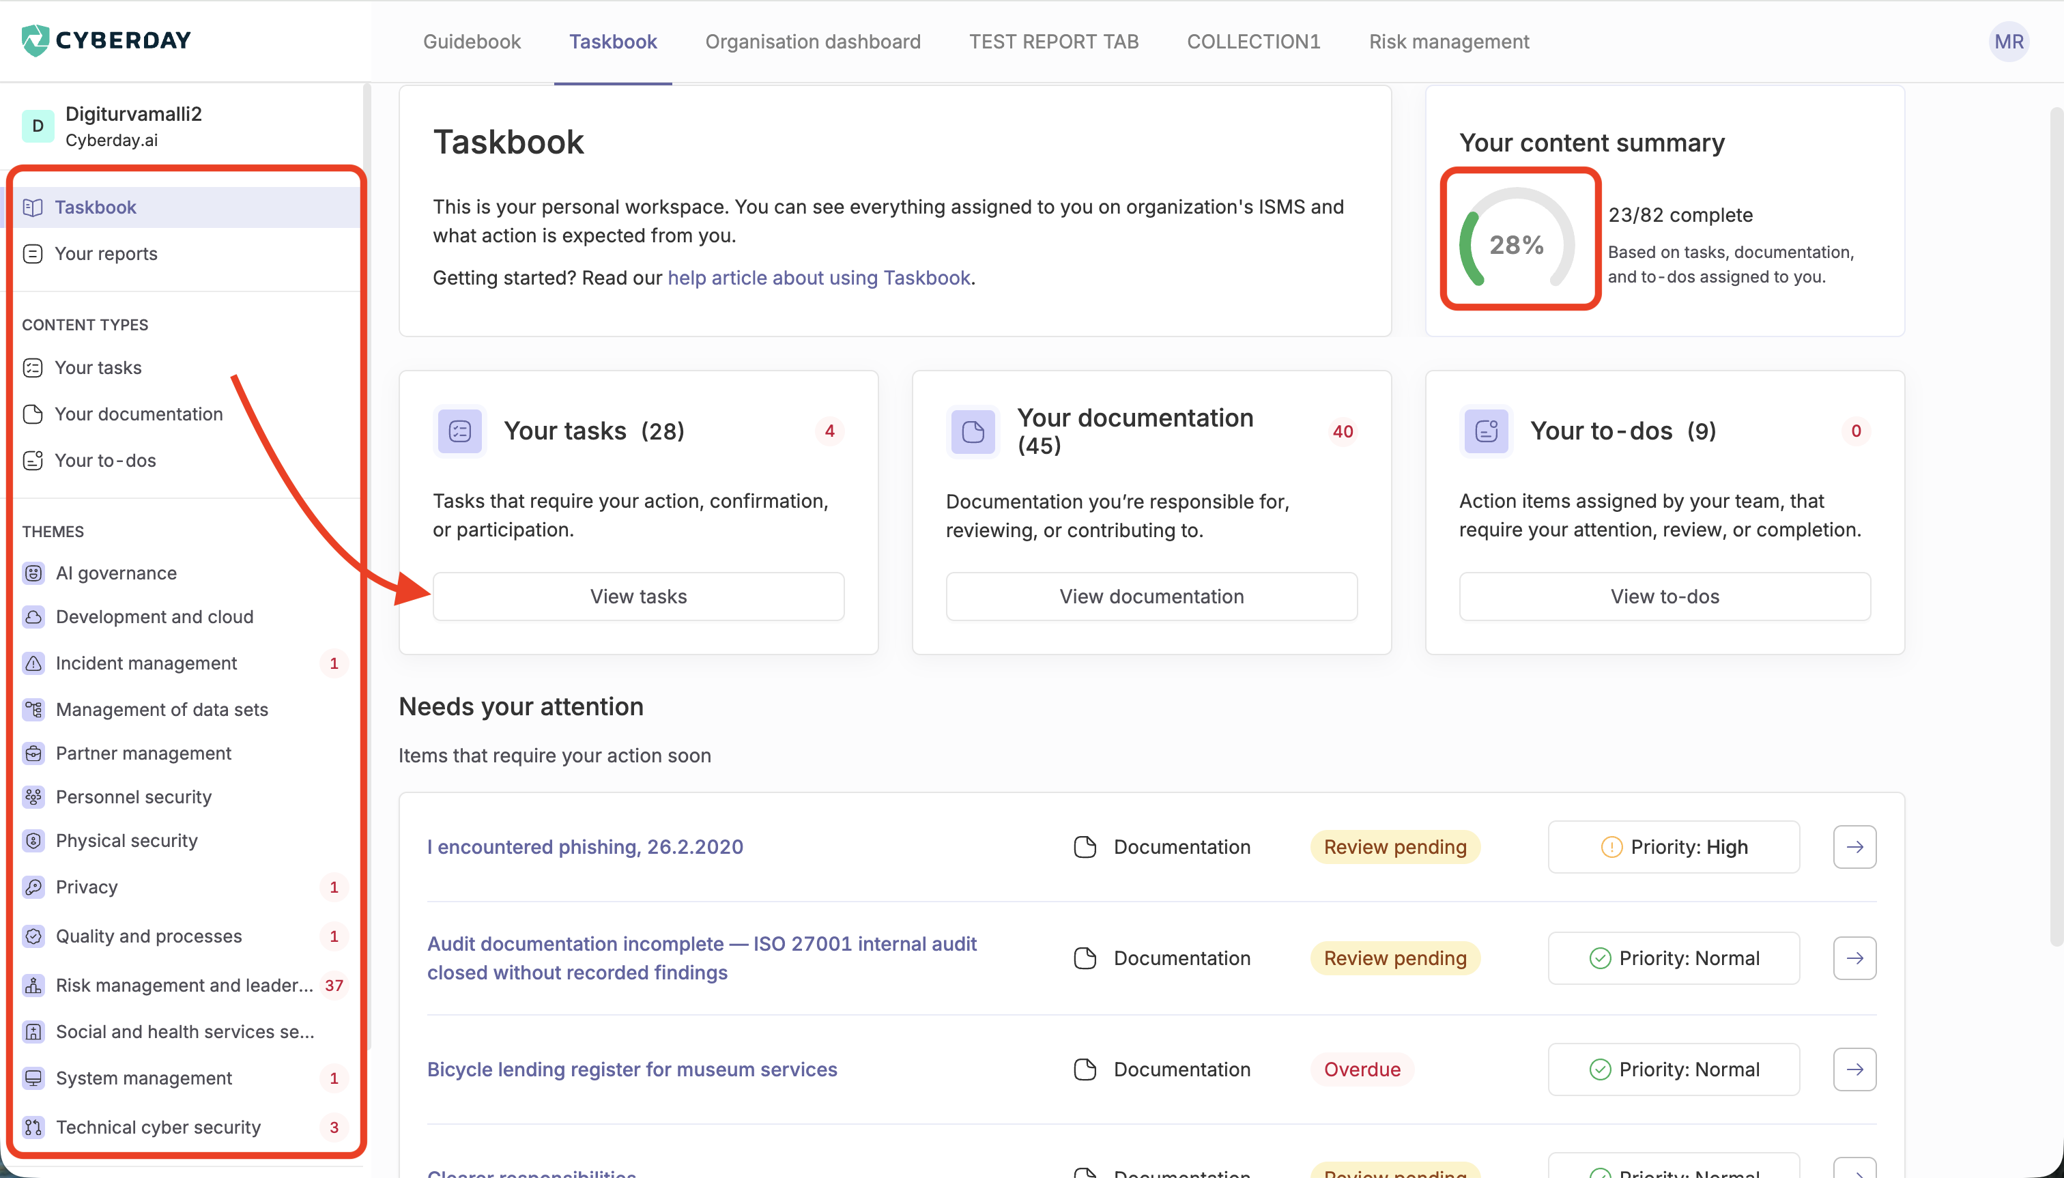This screenshot has width=2064, height=1178.
Task: Click the Cyberday logo icon
Action: pyautogui.click(x=35, y=40)
